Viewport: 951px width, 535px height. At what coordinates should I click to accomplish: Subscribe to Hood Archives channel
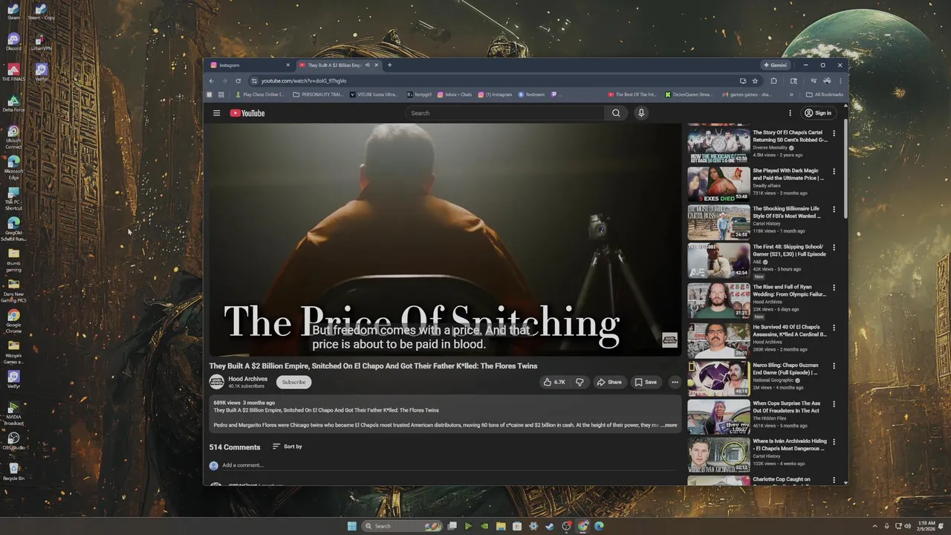point(293,382)
